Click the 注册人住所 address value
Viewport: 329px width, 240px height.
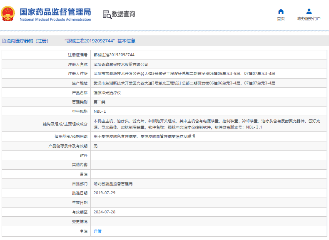click(x=184, y=74)
